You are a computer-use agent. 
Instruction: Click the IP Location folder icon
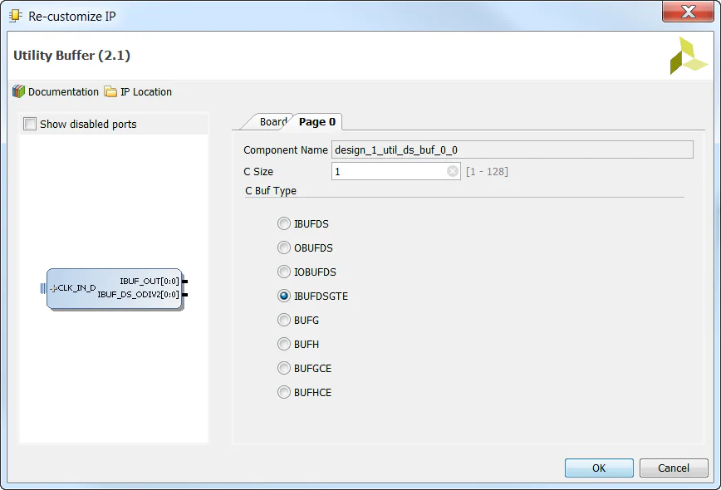pos(109,91)
